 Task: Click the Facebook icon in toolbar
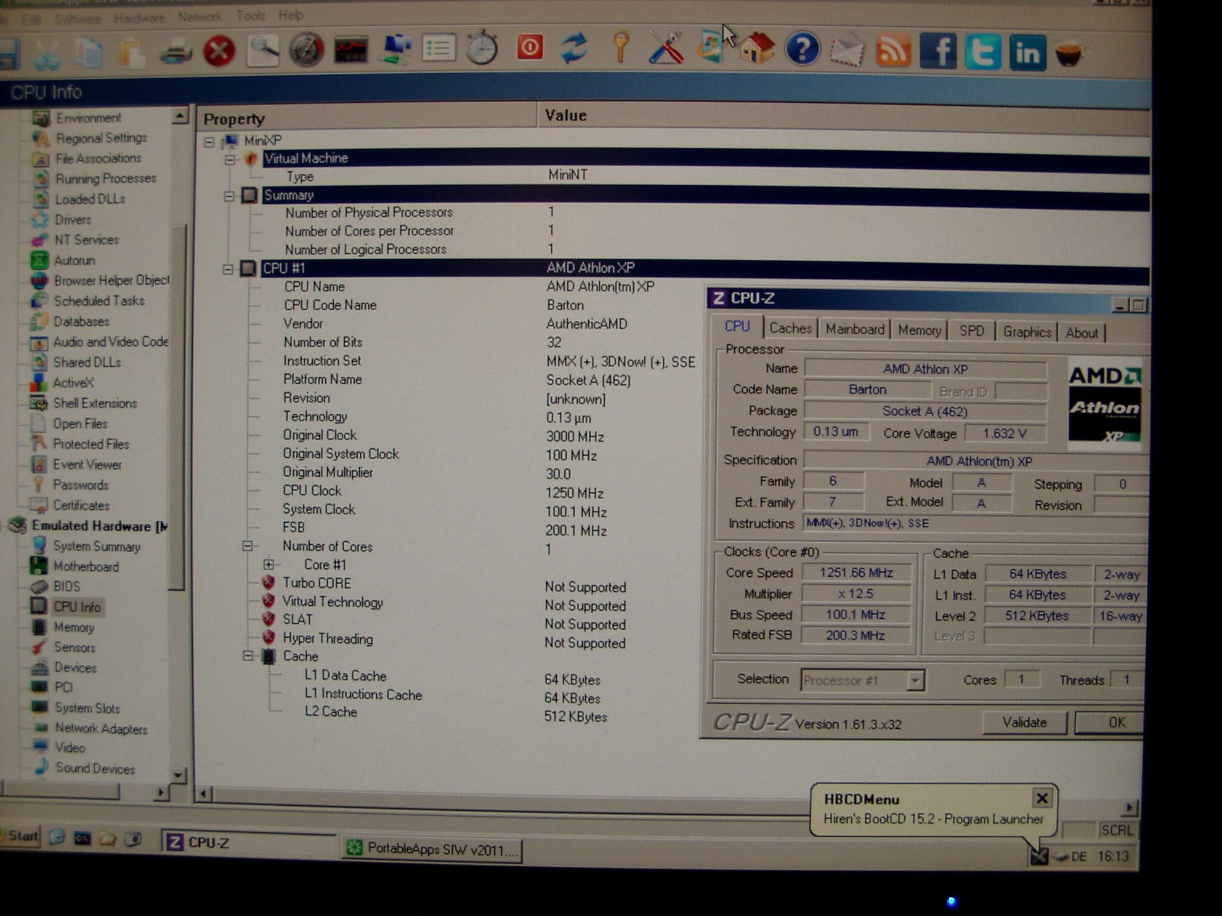click(x=937, y=51)
